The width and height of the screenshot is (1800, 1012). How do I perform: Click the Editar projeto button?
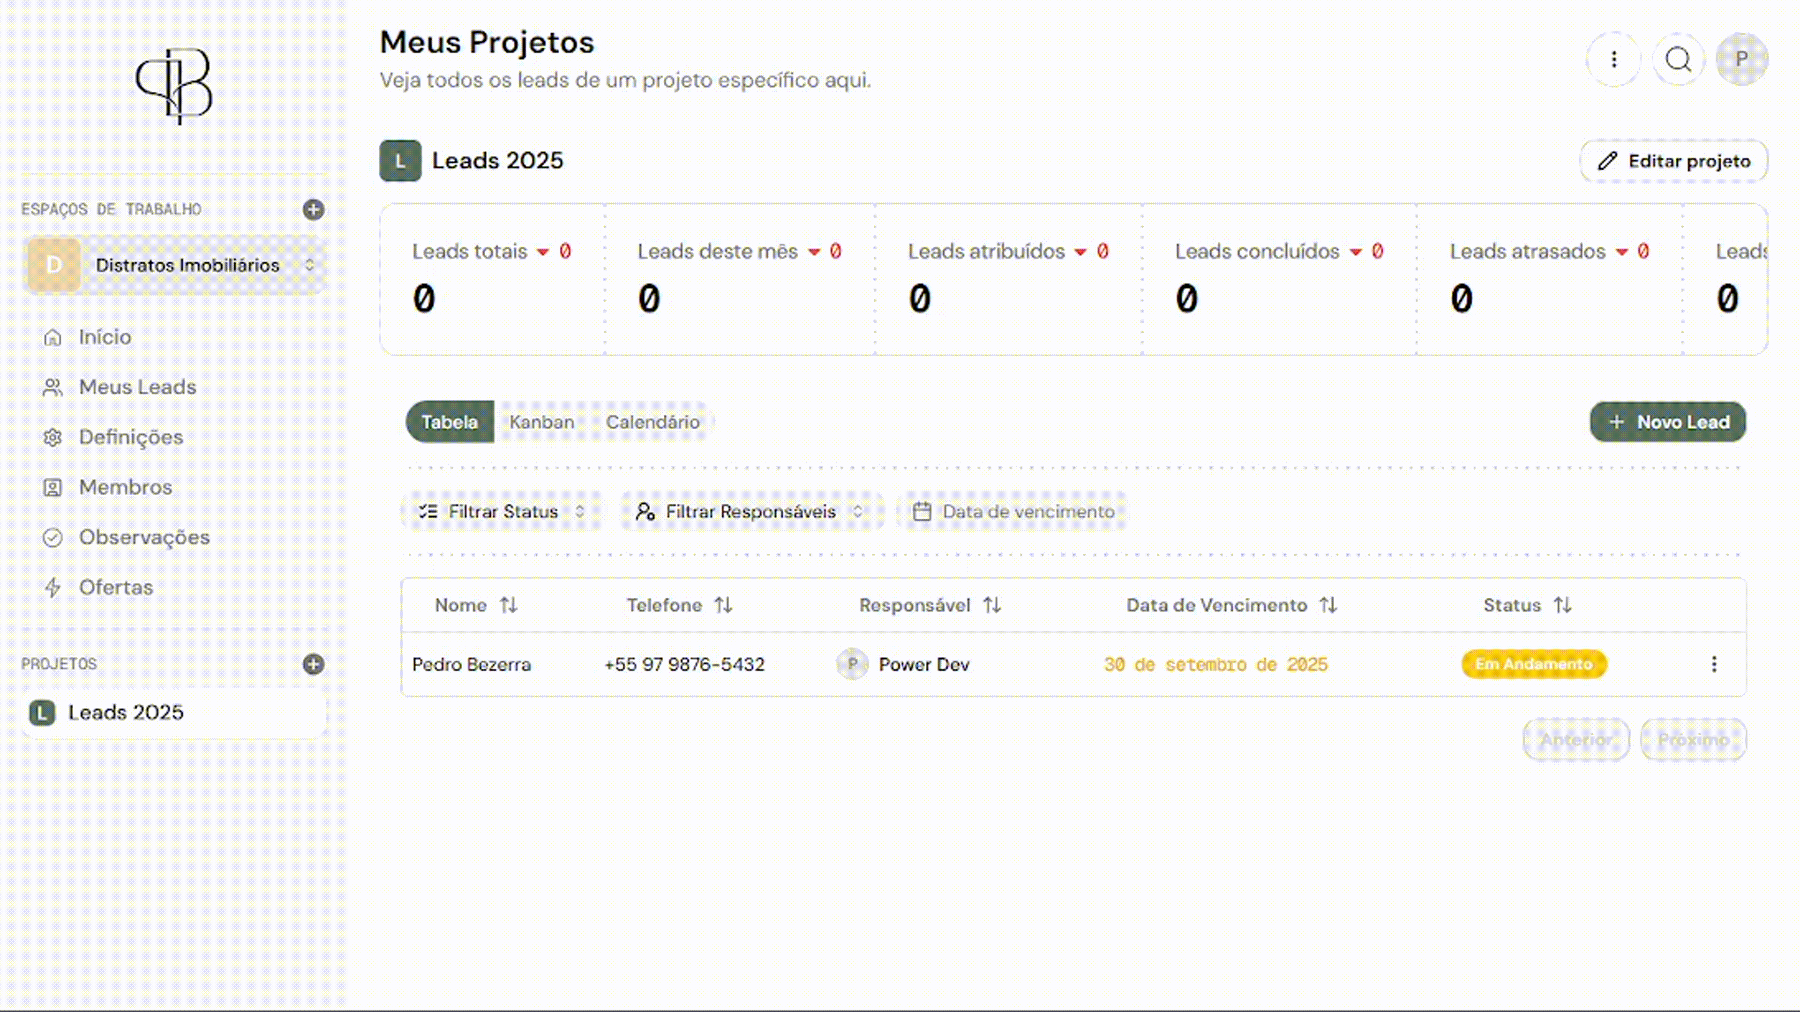(1673, 161)
